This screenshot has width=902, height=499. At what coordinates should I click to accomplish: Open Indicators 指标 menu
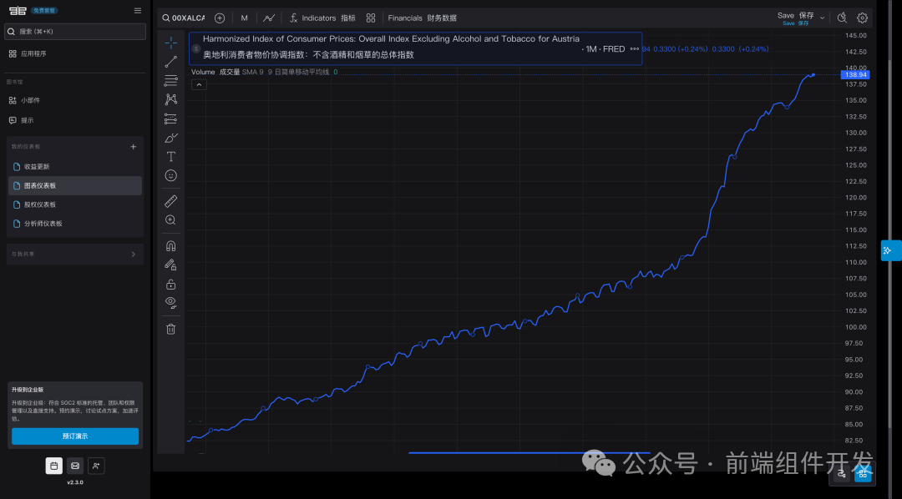point(322,18)
